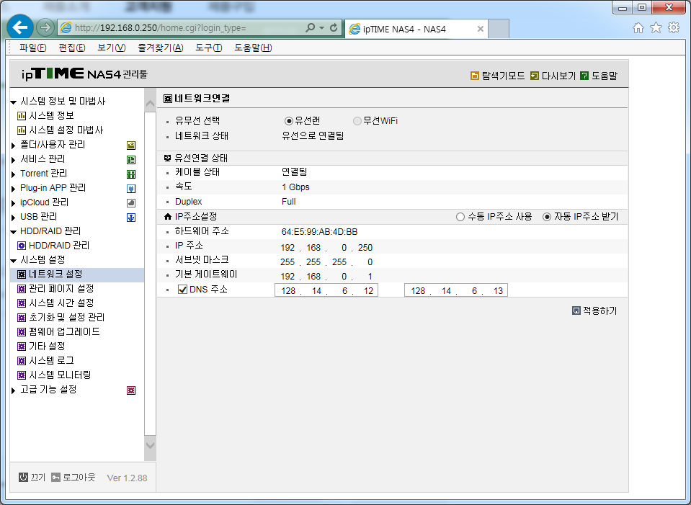Collapse HDD/RAID 관리 tree arrow
The image size is (691, 505).
[13, 232]
